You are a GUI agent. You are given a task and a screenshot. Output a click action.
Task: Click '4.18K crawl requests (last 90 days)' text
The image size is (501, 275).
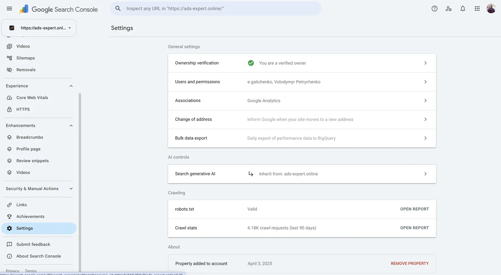point(282,228)
